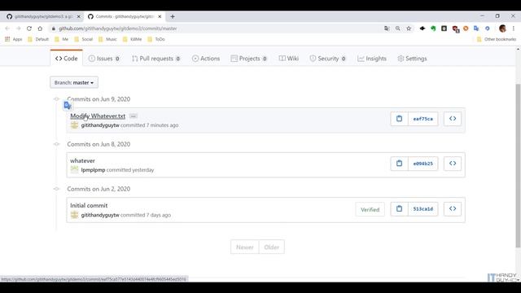The image size is (521, 293).
Task: Open the Pull requests tab
Action: tap(155, 59)
